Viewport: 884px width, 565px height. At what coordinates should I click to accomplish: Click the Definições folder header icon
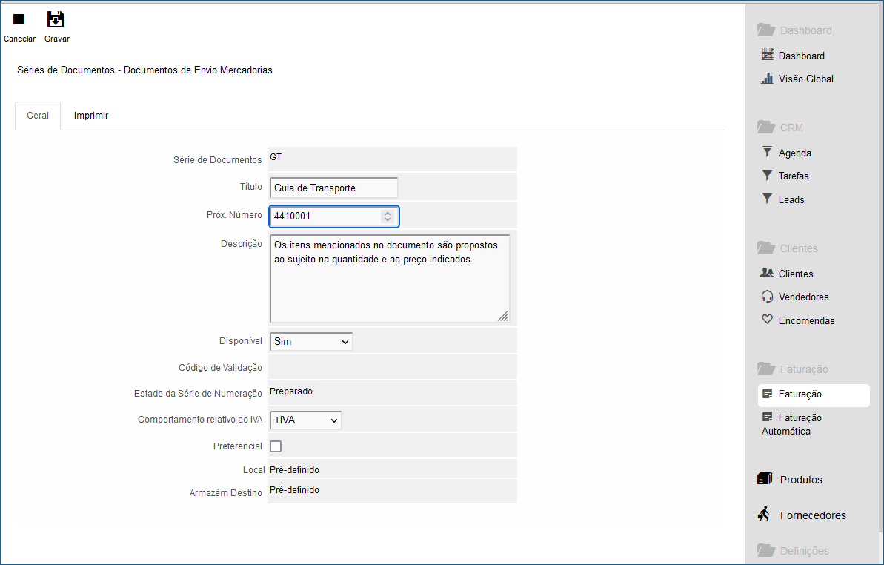click(x=766, y=549)
